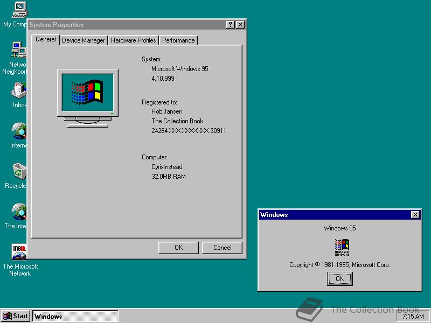Select The Microsoft Network msn icon
Image resolution: width=431 pixels, height=323 pixels.
pos(19,252)
